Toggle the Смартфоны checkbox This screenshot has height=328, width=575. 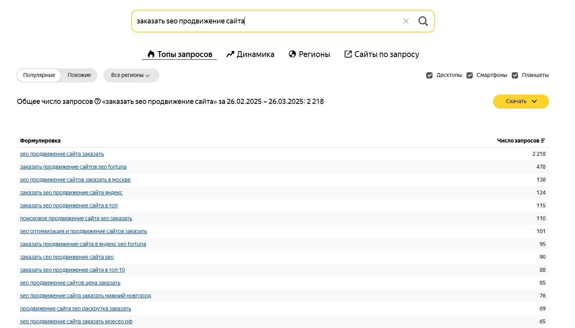(470, 75)
